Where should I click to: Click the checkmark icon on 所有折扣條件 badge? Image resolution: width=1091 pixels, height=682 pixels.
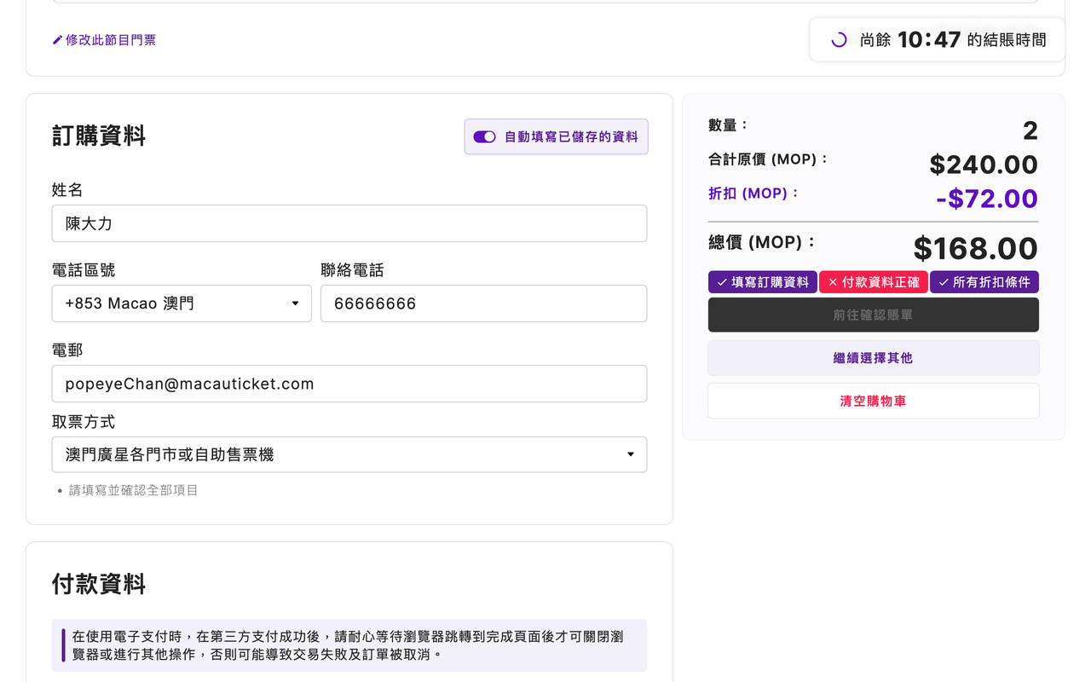pos(944,281)
